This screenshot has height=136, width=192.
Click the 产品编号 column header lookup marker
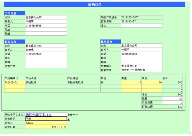[x=17, y=78]
